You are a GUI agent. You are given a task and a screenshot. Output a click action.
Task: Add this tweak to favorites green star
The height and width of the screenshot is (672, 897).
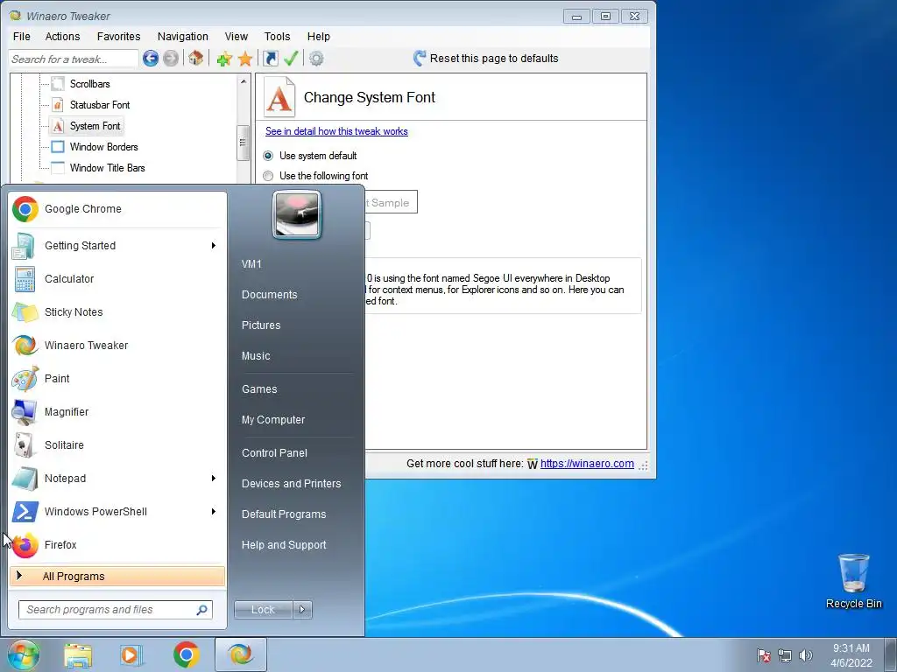224,59
